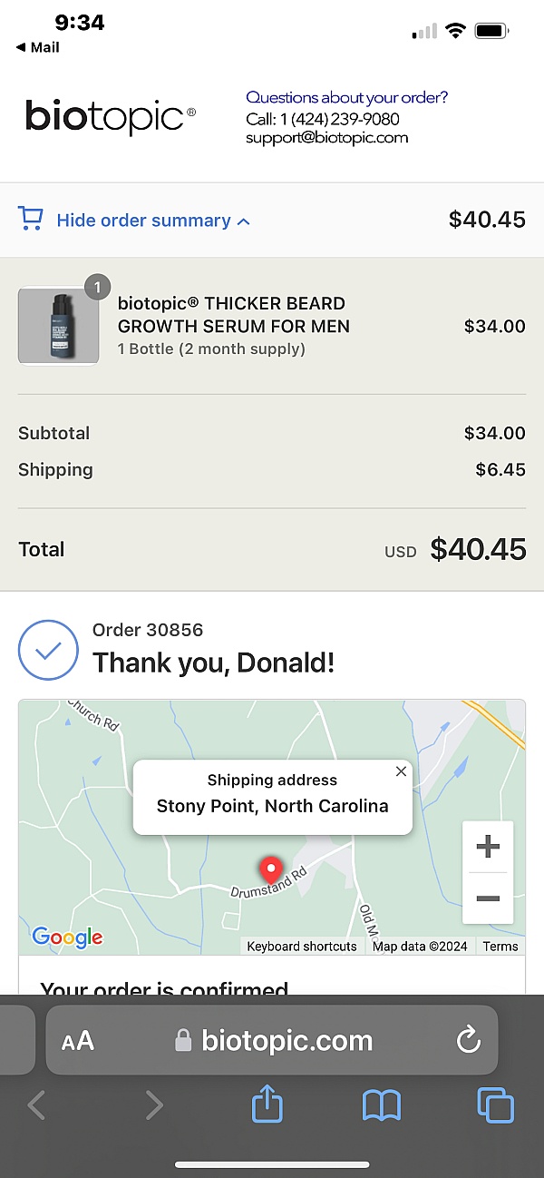
Task: Open the Safari share sheet
Action: tap(267, 1105)
